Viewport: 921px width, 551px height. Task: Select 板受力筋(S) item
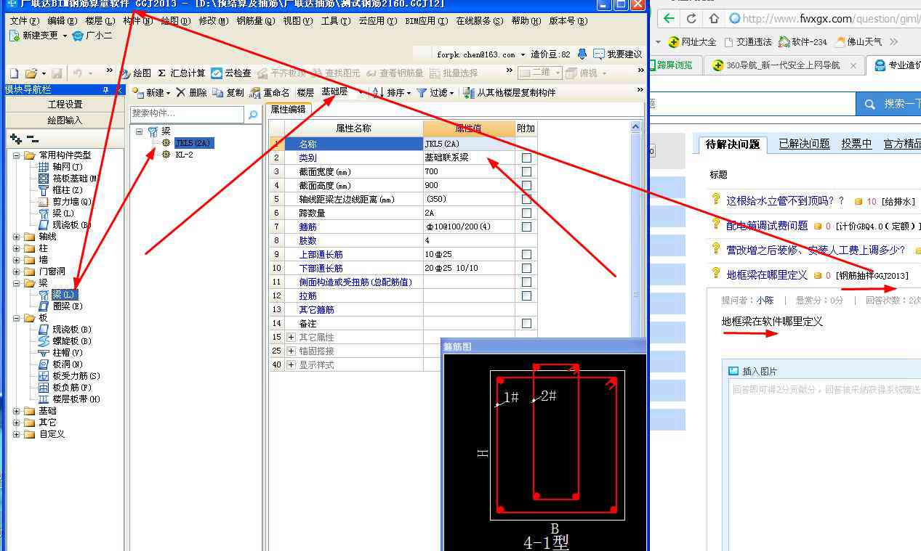69,376
